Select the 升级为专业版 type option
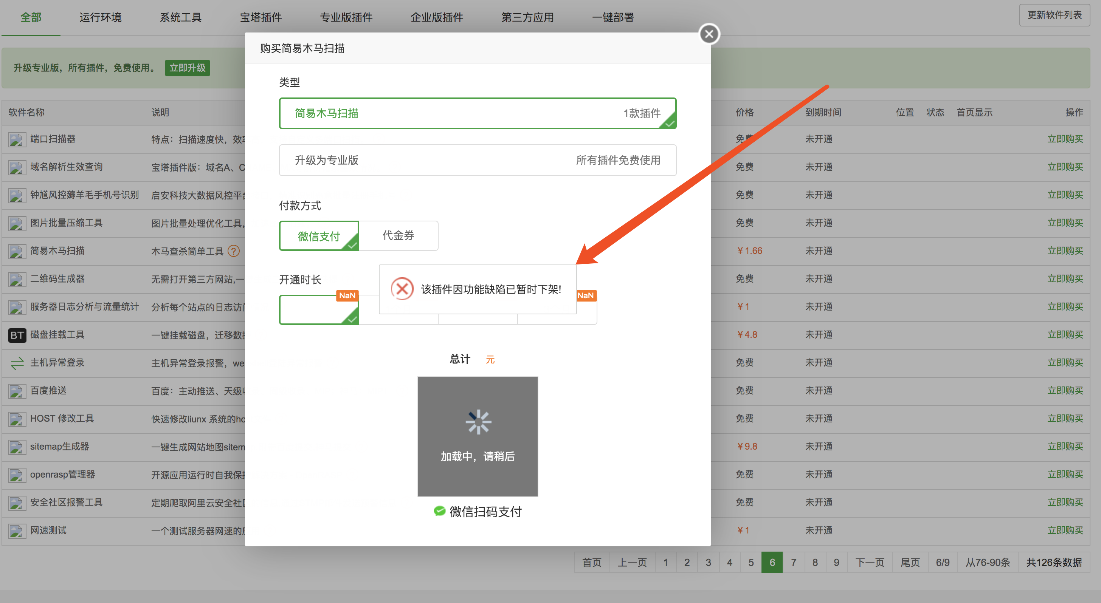 click(x=477, y=160)
